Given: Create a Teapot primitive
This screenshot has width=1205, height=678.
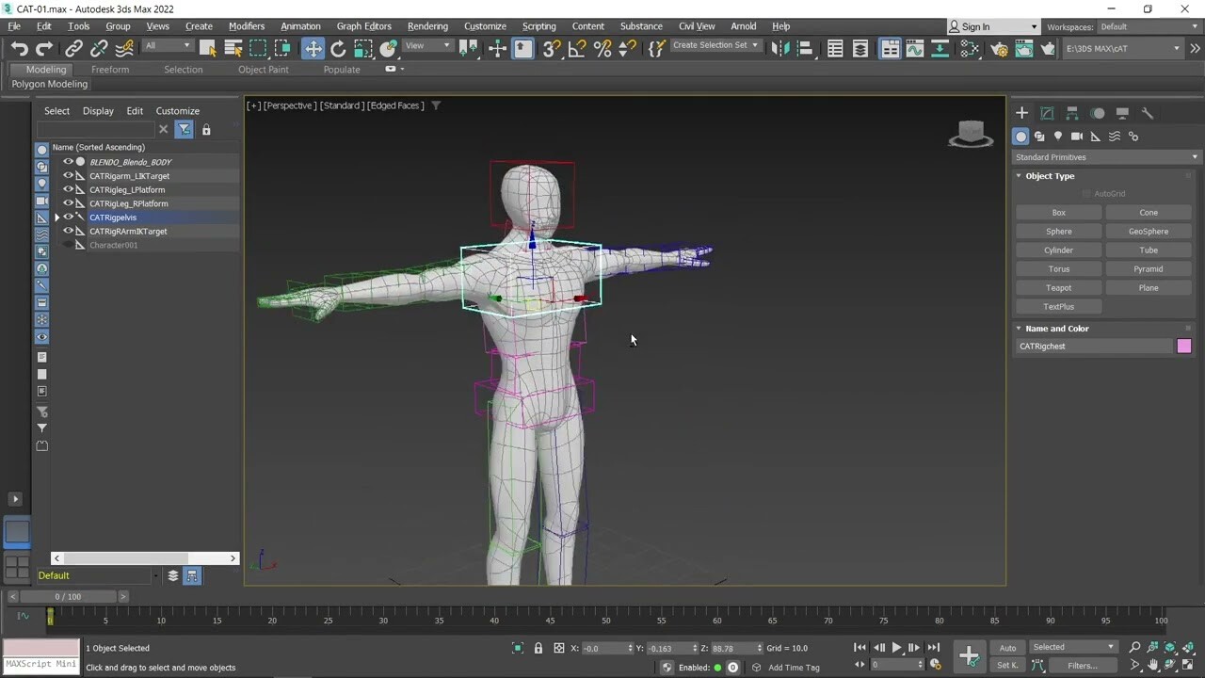Looking at the screenshot, I should click(1058, 288).
